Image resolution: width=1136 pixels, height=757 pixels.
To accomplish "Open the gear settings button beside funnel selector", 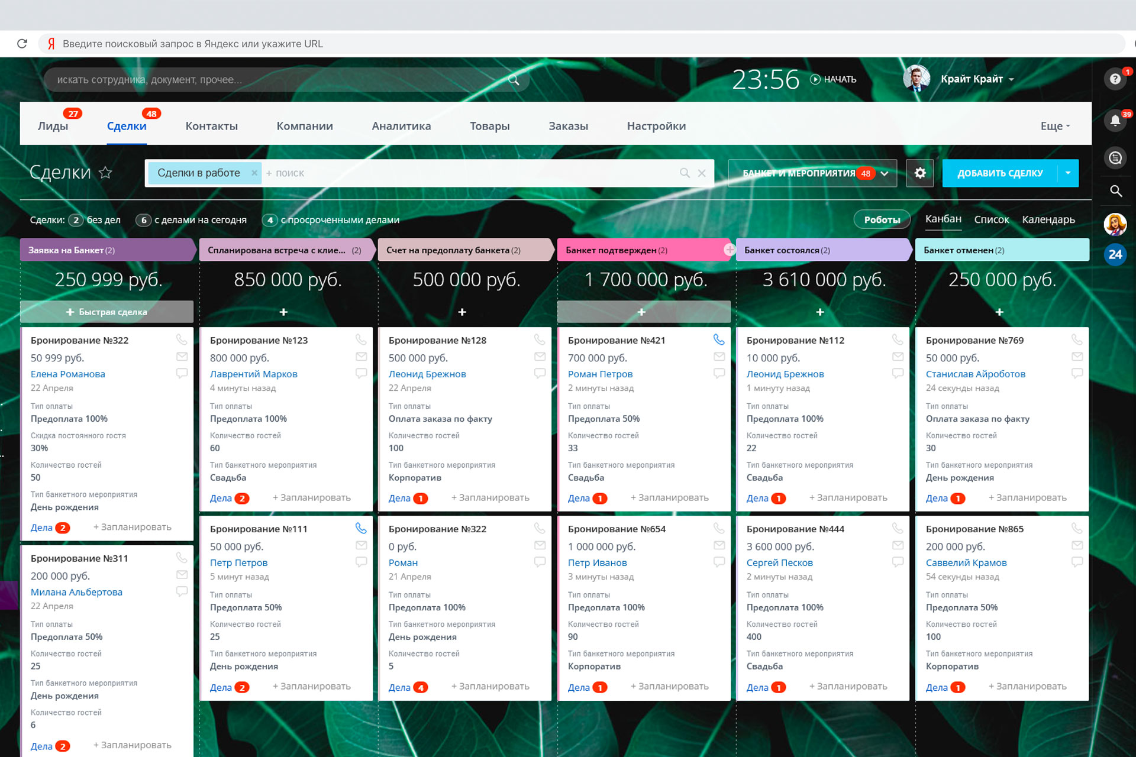I will [919, 173].
